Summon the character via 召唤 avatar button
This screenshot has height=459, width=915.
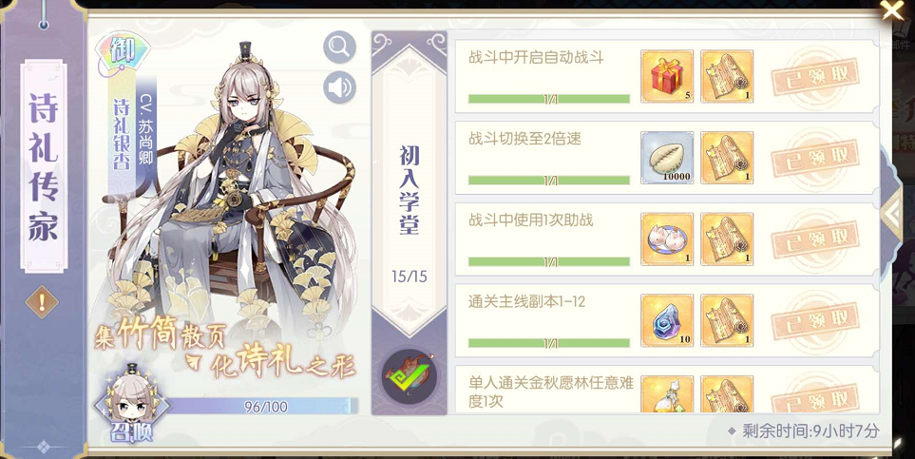132,403
